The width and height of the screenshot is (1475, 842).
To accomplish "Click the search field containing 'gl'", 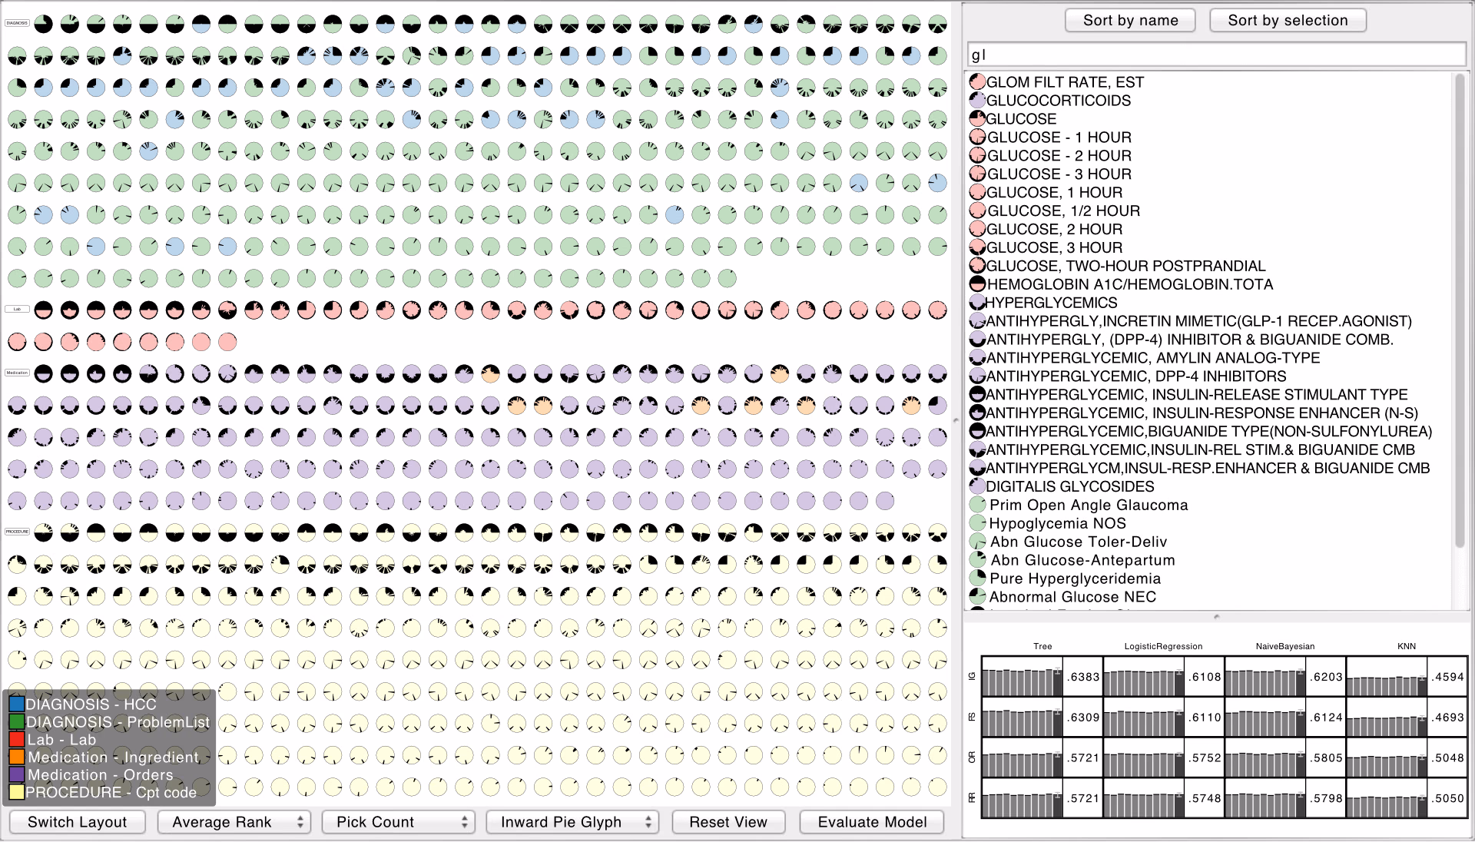I will 1216,55.
